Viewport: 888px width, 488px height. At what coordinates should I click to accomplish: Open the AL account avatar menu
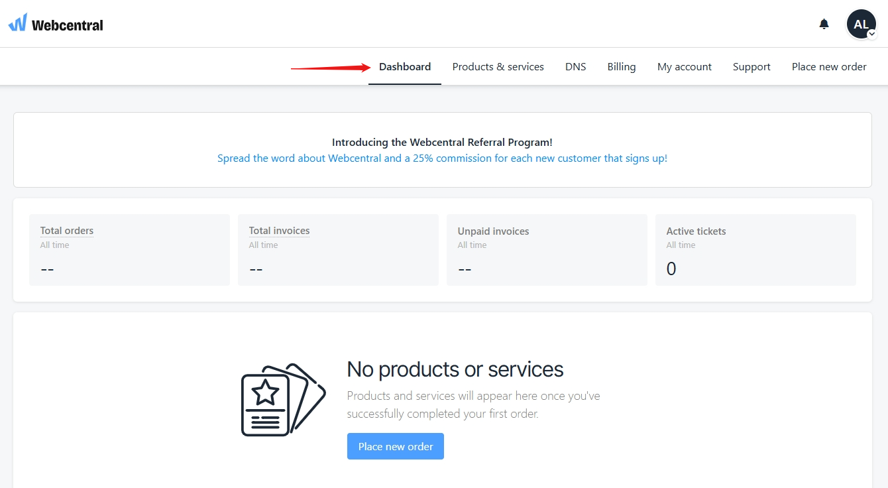point(861,24)
